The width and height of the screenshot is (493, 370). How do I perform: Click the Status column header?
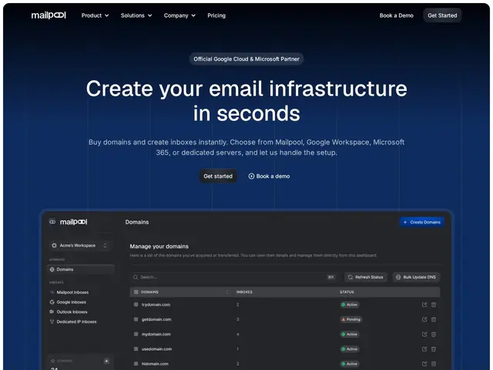coord(347,292)
